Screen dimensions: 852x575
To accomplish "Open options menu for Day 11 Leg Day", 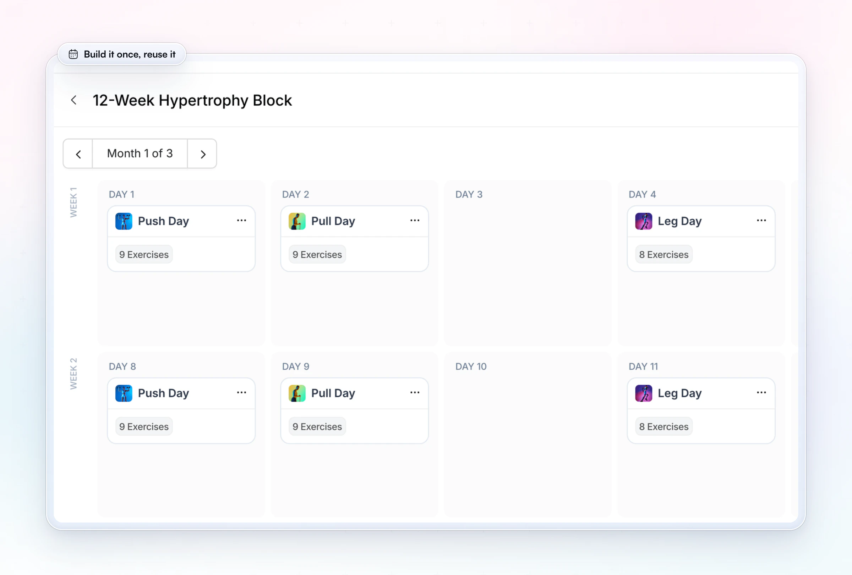I will 761,392.
